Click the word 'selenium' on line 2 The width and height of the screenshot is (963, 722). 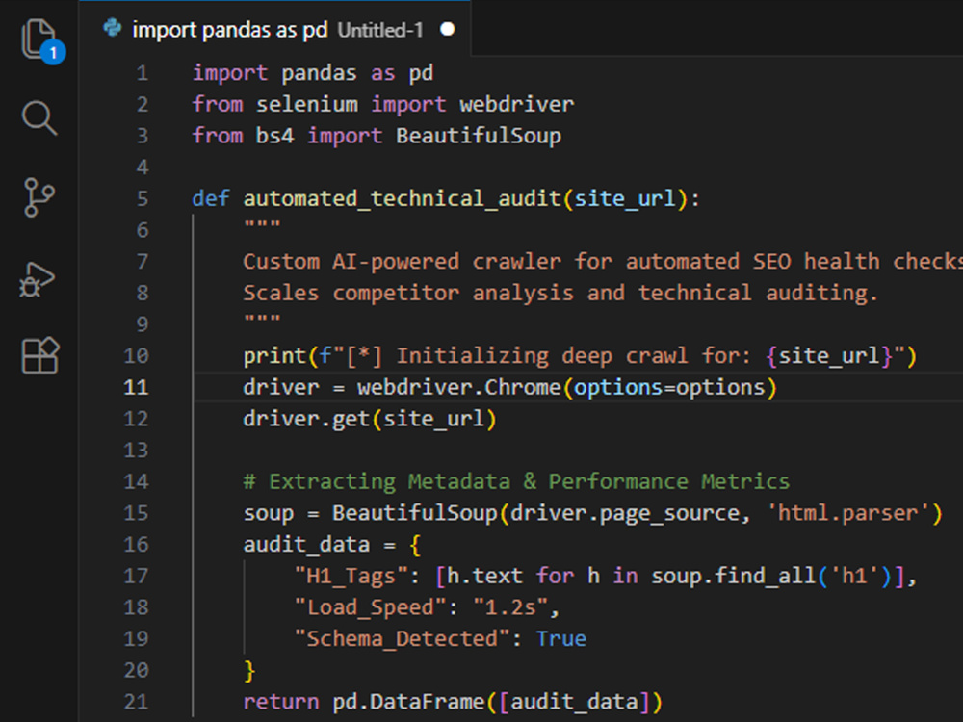306,104
